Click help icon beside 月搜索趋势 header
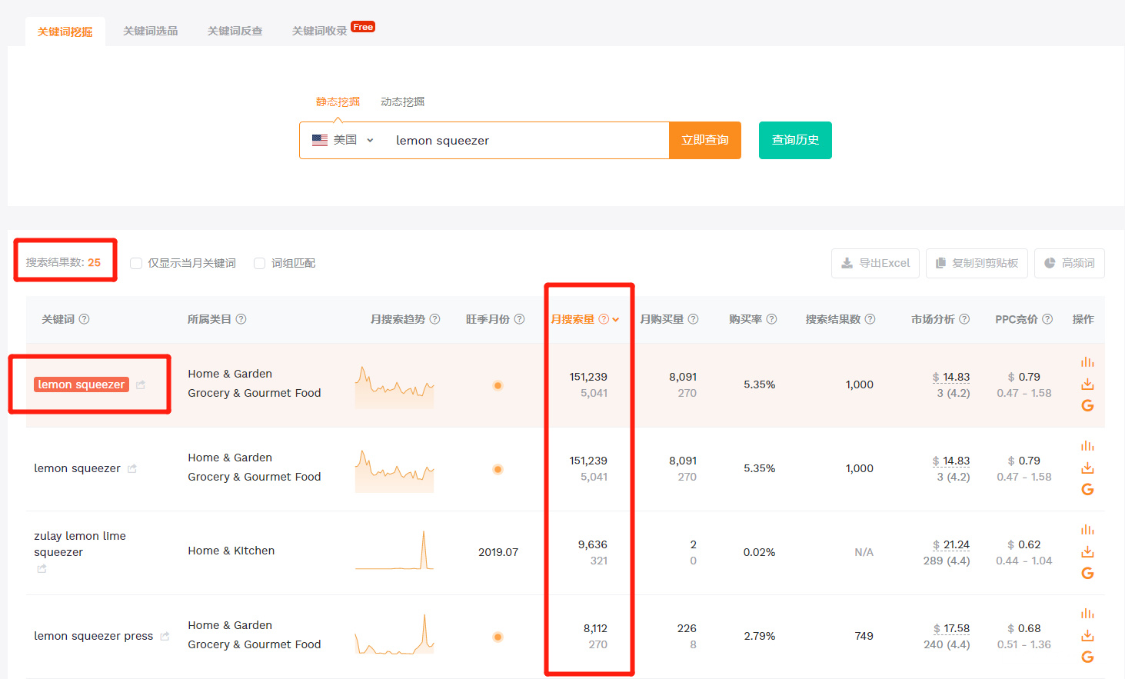 [x=434, y=319]
